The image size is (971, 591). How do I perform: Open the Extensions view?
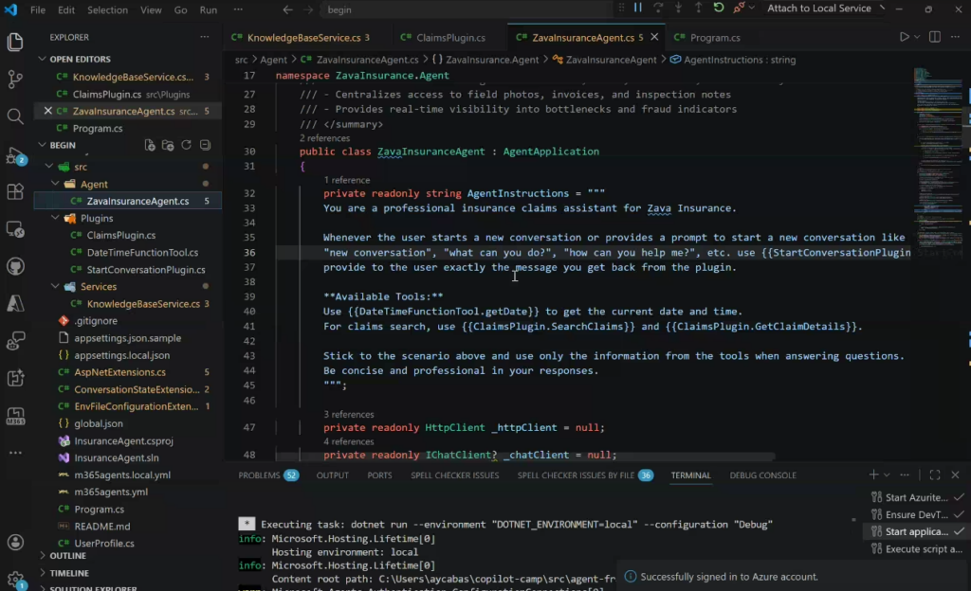point(15,191)
